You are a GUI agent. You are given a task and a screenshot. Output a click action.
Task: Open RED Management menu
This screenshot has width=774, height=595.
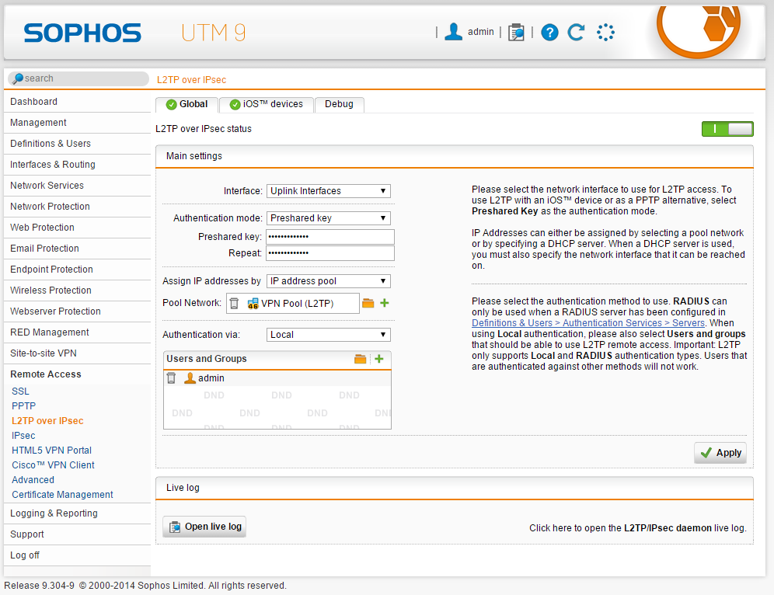click(77, 332)
